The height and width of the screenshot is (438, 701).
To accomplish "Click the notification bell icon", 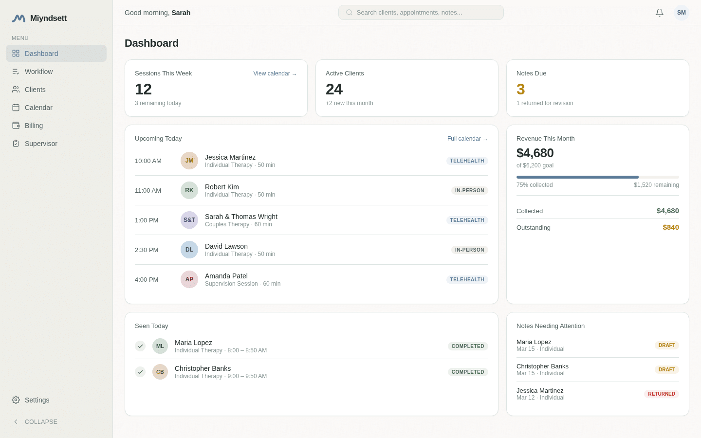I will pos(660,13).
